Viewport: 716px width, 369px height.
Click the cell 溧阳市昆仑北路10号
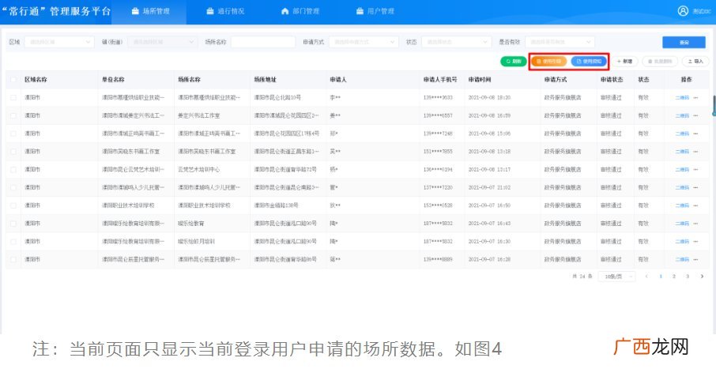(x=277, y=97)
